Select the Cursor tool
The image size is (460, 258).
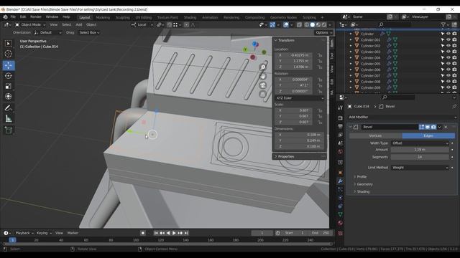[8, 54]
